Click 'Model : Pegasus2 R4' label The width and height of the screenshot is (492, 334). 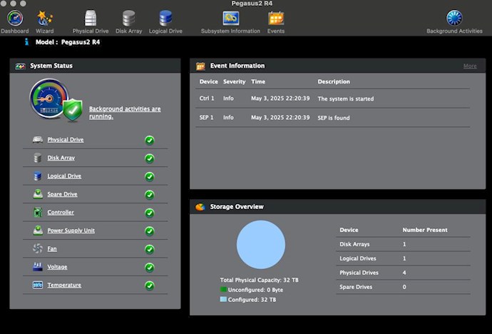pyautogui.click(x=68, y=42)
